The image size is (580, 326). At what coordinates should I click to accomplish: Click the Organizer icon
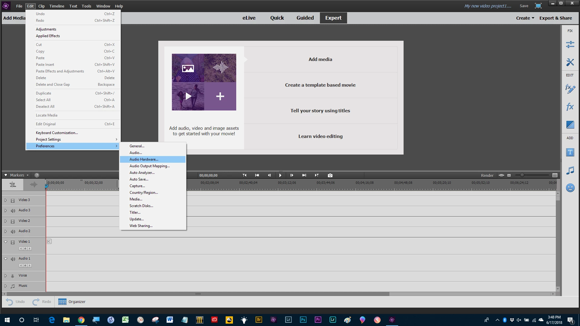pyautogui.click(x=62, y=302)
